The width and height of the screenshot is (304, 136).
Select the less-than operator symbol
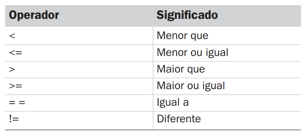pos(12,36)
